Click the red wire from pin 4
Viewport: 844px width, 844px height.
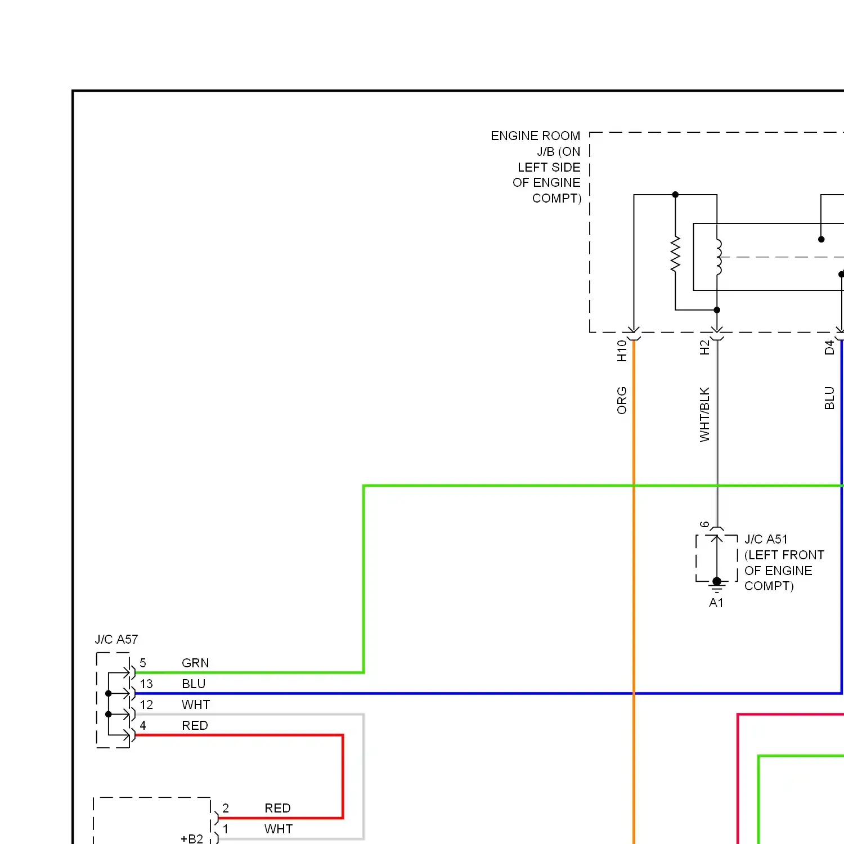coord(342,776)
